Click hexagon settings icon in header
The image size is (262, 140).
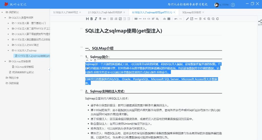233,5
